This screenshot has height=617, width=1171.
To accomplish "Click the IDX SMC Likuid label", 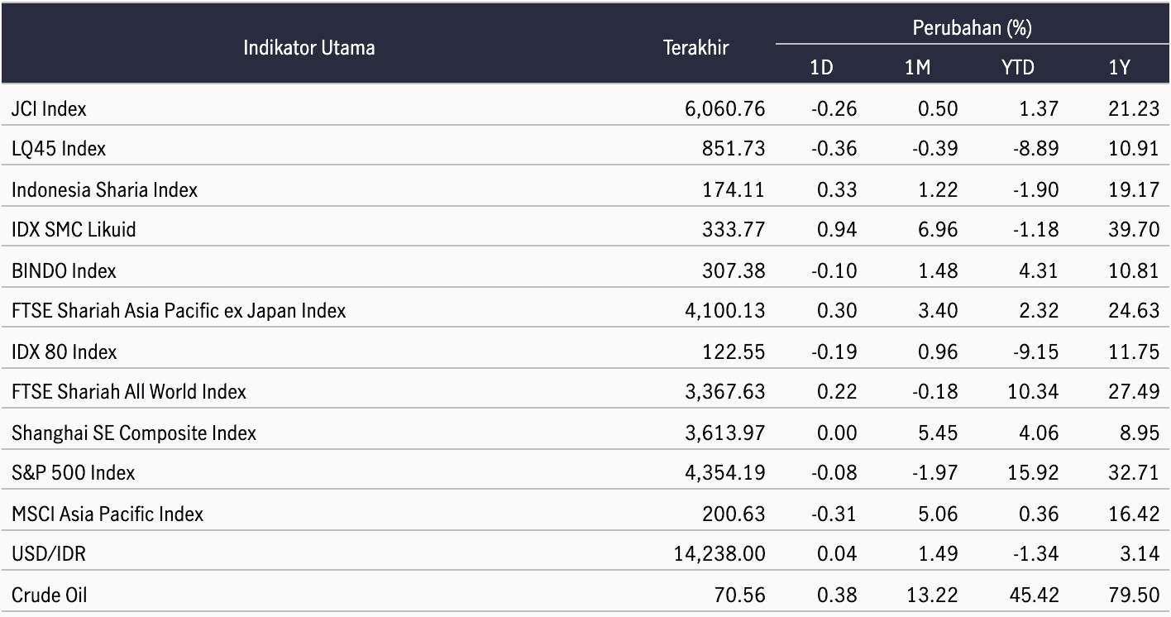I will click(x=74, y=230).
